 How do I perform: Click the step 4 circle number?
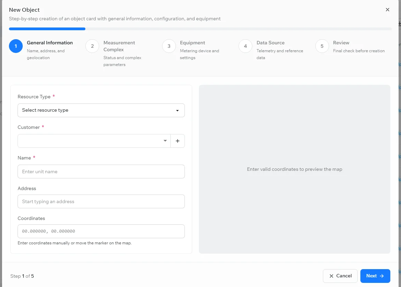click(x=245, y=46)
